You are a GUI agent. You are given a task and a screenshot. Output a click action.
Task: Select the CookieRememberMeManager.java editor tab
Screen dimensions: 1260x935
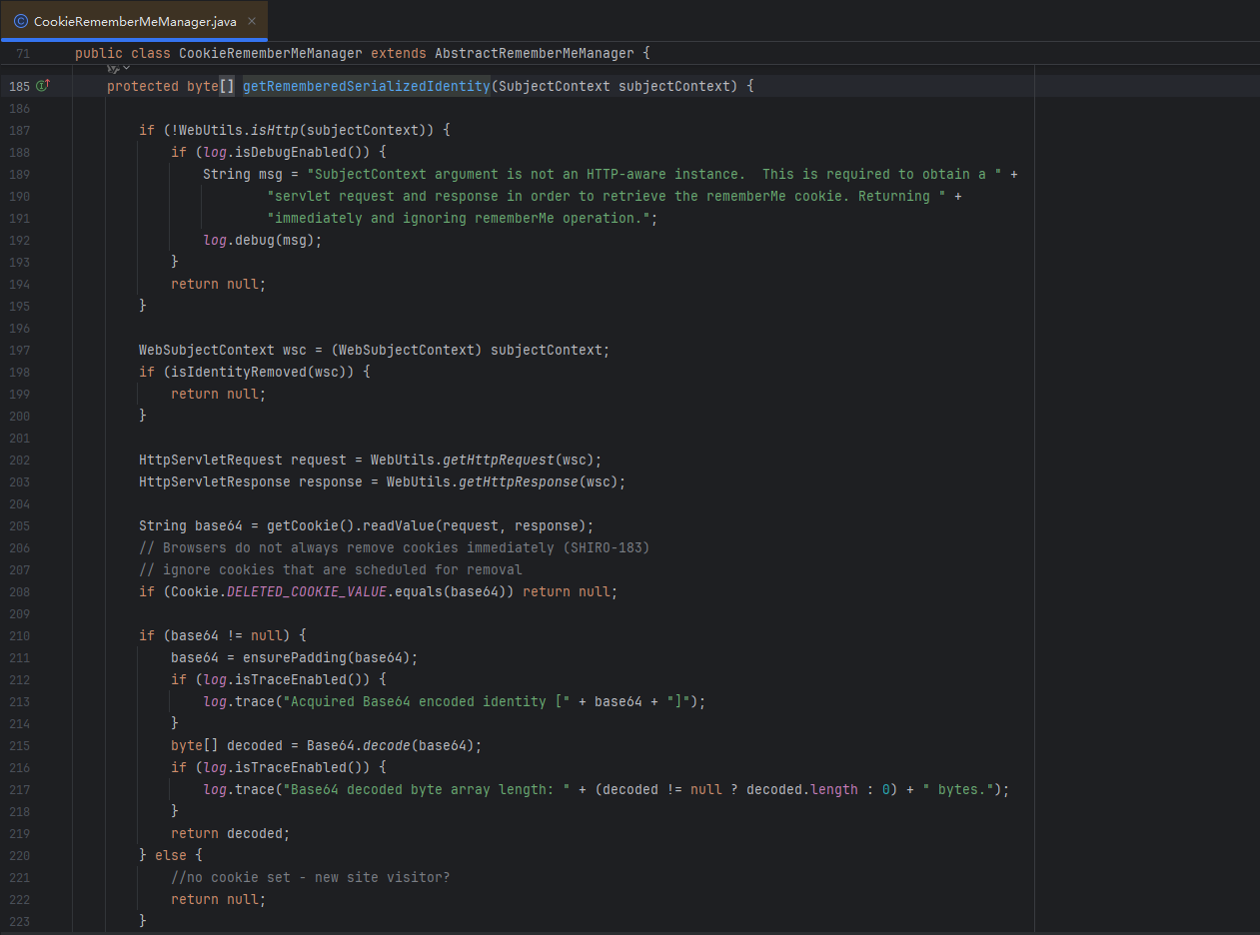[x=135, y=21]
